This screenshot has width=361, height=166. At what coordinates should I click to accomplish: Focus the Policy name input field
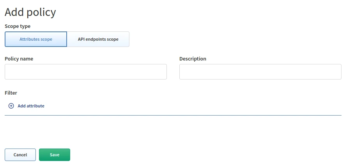point(86,72)
